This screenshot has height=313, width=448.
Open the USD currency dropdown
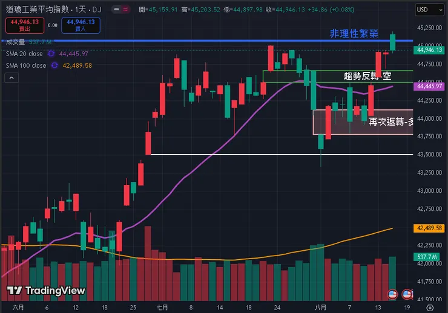click(x=429, y=10)
